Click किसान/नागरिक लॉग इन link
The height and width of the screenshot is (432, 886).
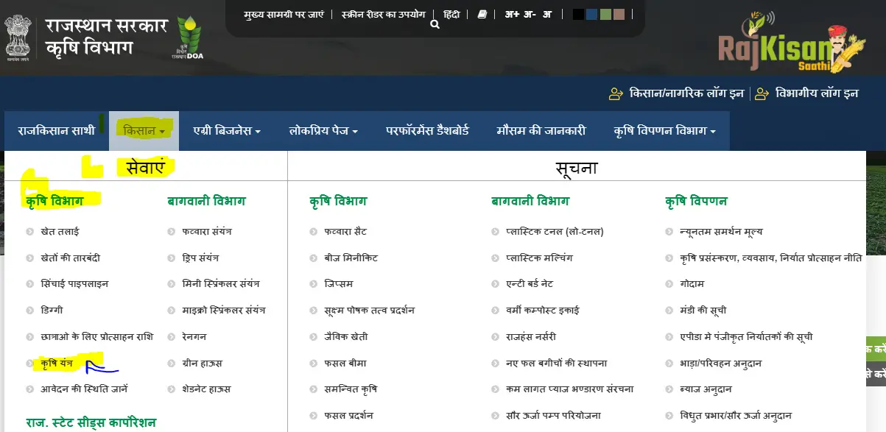coord(686,93)
